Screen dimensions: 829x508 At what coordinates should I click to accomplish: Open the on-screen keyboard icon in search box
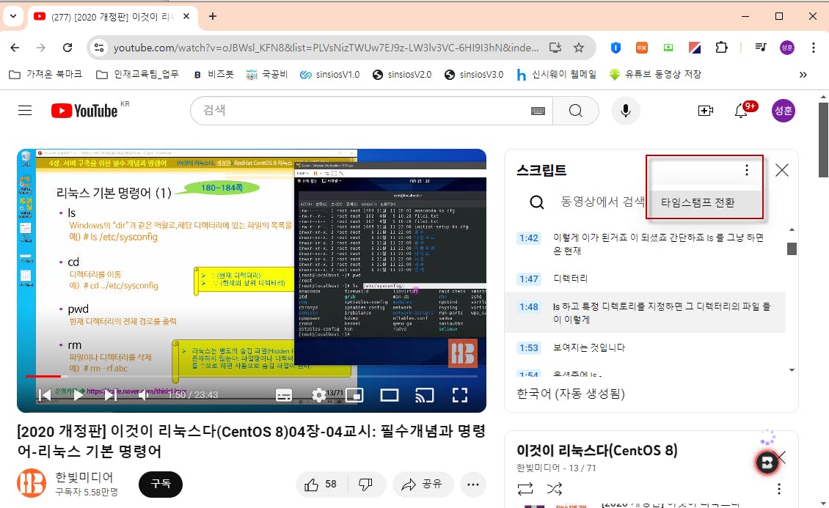click(x=538, y=111)
